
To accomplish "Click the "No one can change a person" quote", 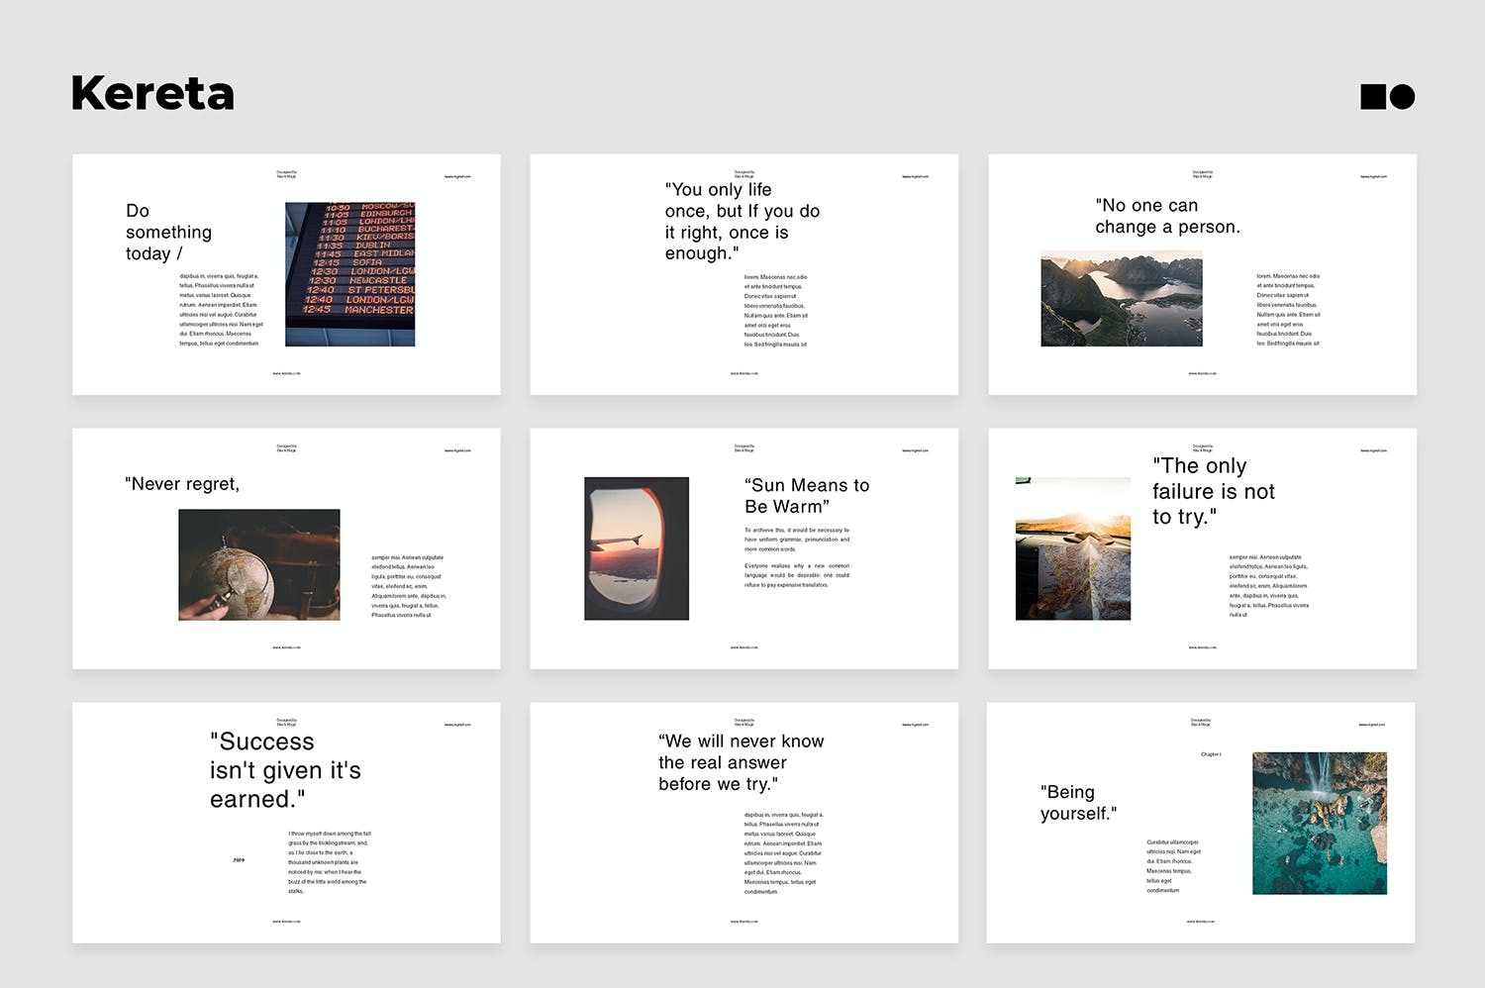I will coord(1167,216).
